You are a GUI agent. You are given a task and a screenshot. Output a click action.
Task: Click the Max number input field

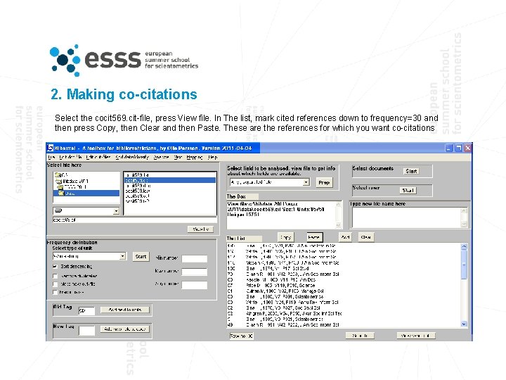click(194, 272)
